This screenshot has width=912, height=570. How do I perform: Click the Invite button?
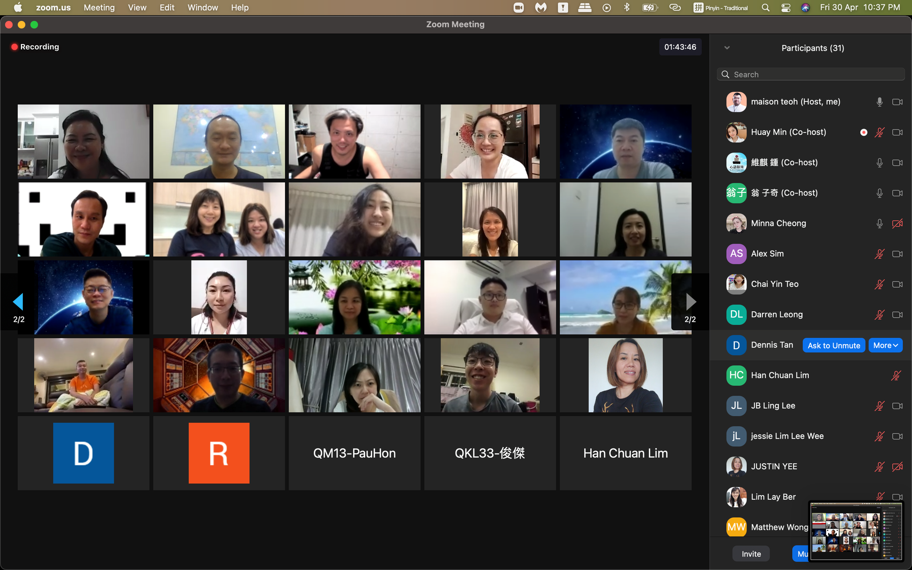751,554
